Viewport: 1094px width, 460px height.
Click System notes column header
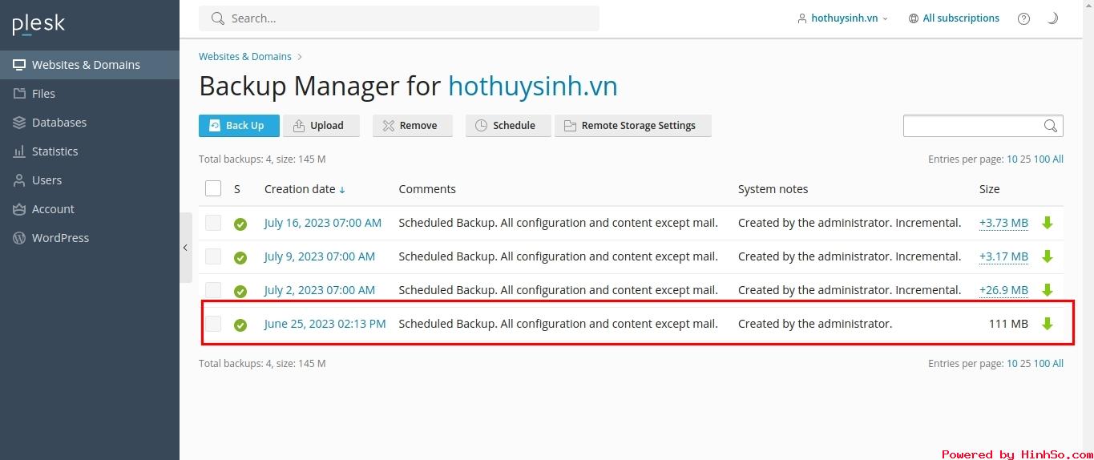point(773,189)
